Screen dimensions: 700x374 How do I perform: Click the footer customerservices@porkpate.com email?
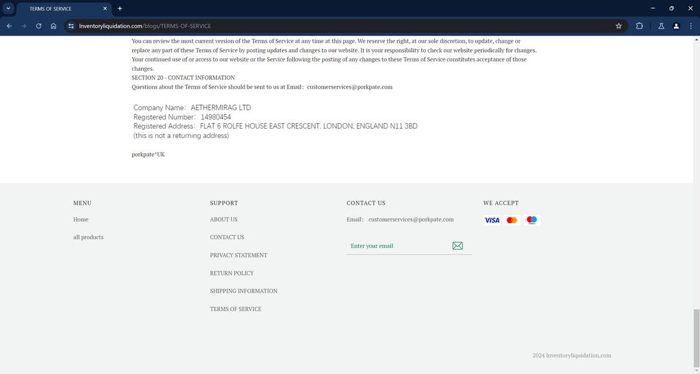tap(411, 219)
